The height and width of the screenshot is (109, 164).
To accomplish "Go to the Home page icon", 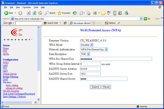I will point(40,13).
